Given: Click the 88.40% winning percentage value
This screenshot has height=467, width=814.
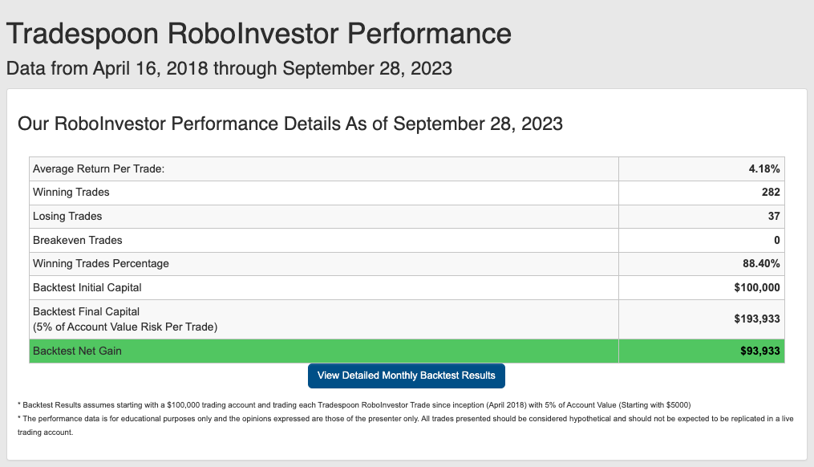Looking at the screenshot, I should point(761,263).
